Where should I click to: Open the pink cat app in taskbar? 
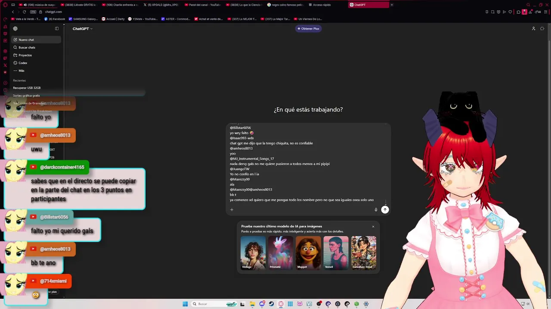click(300, 304)
